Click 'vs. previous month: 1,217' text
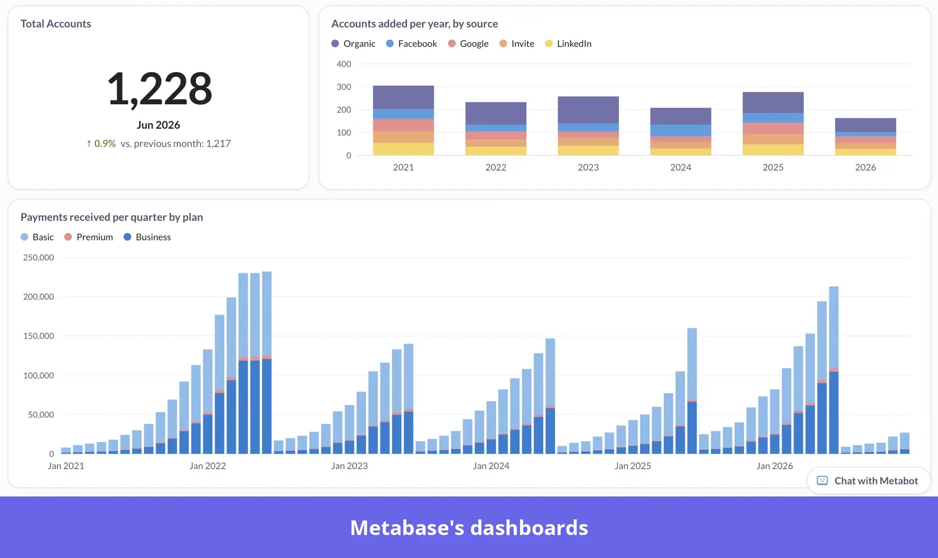Image resolution: width=938 pixels, height=558 pixels. click(176, 143)
